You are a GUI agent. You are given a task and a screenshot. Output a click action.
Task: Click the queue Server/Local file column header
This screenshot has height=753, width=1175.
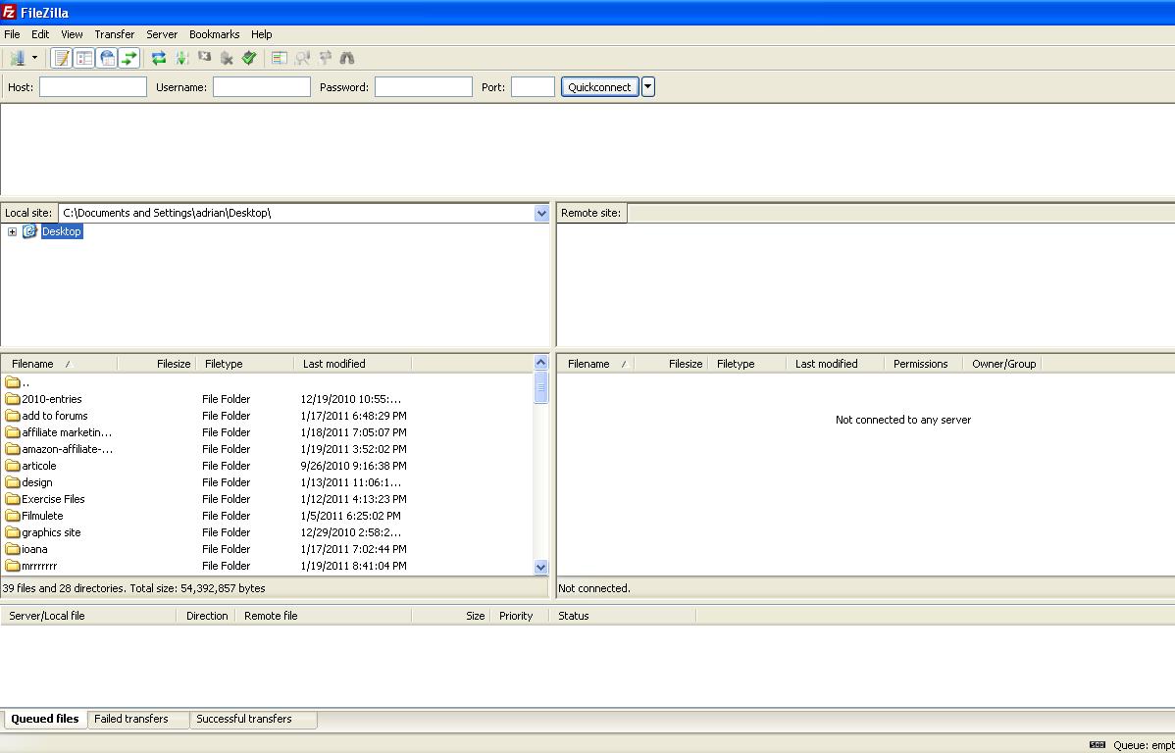[x=89, y=616]
